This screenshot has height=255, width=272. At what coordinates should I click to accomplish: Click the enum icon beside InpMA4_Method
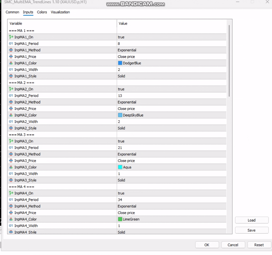[x=11, y=206]
